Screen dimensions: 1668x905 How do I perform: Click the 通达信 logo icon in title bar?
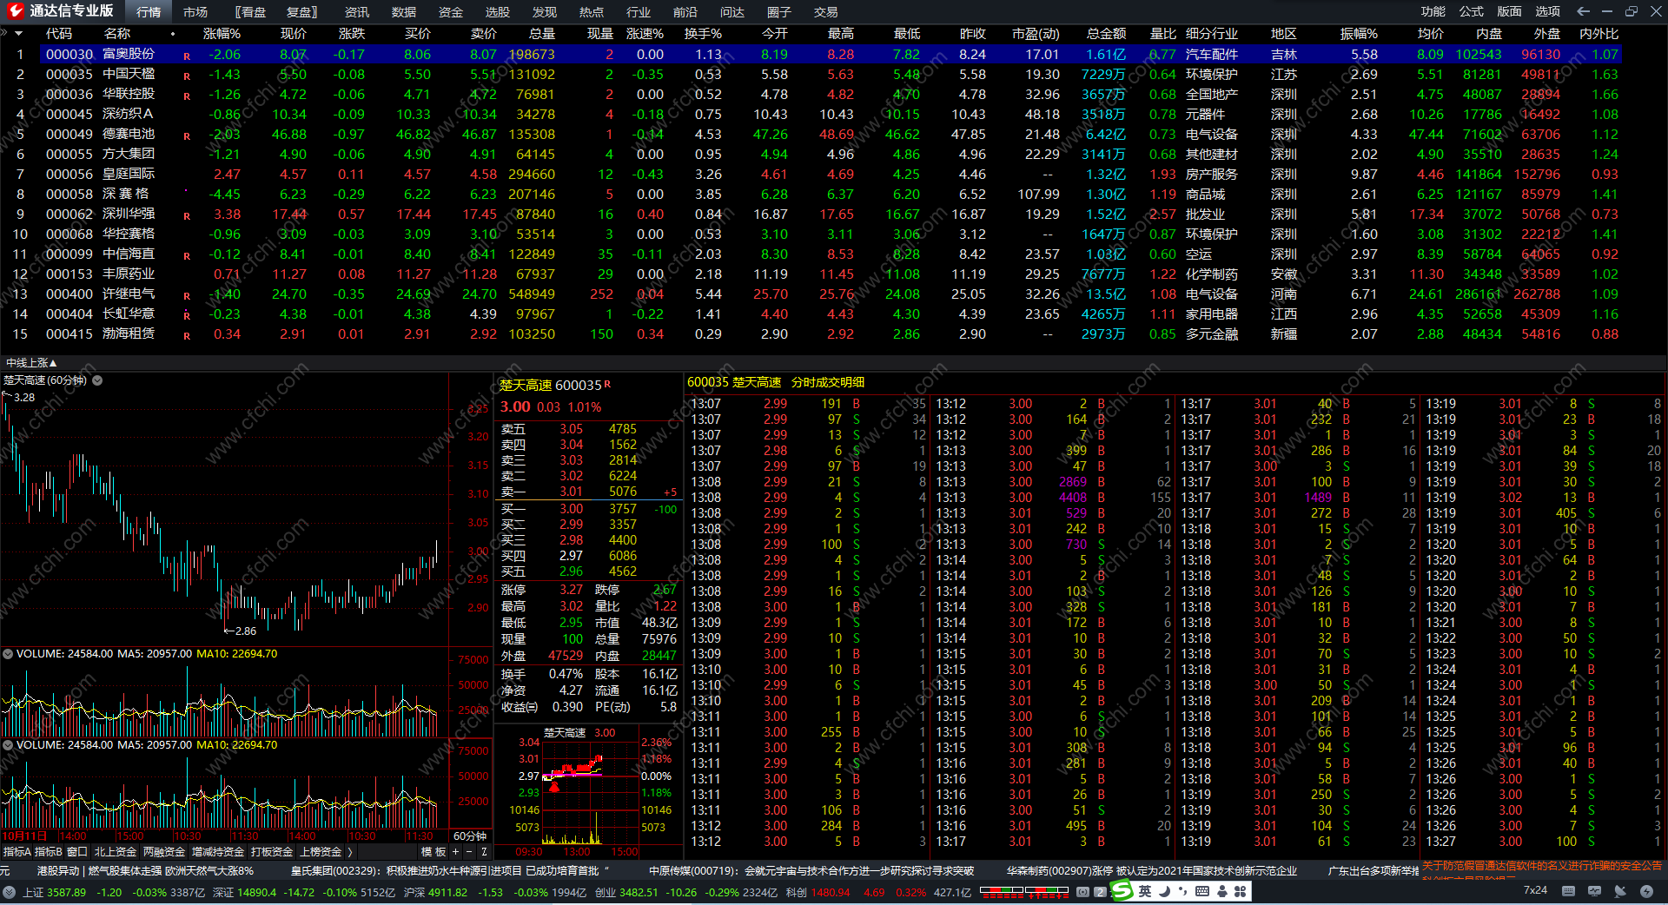[x=15, y=10]
